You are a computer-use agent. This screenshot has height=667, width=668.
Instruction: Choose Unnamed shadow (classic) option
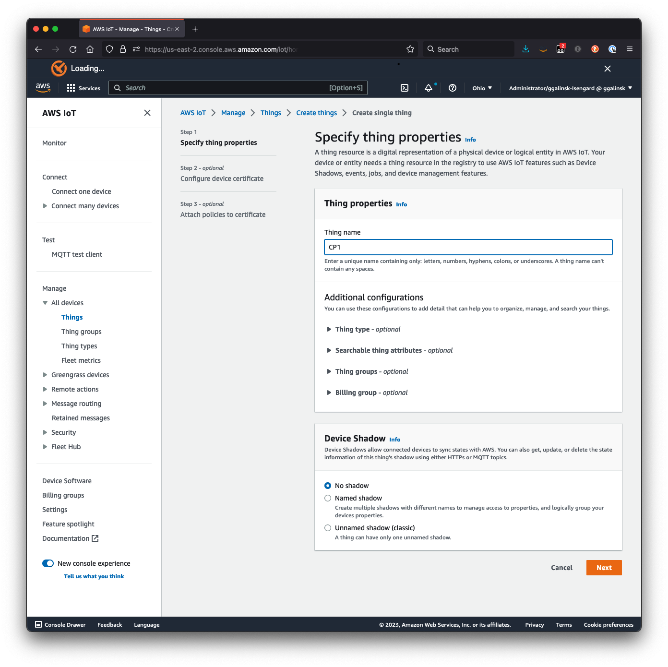coord(328,528)
